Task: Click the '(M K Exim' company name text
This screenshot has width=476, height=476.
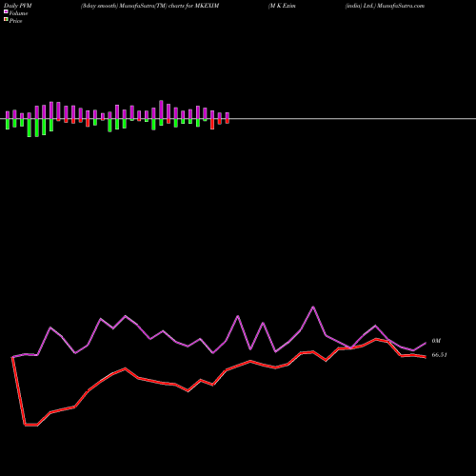Action: click(282, 6)
